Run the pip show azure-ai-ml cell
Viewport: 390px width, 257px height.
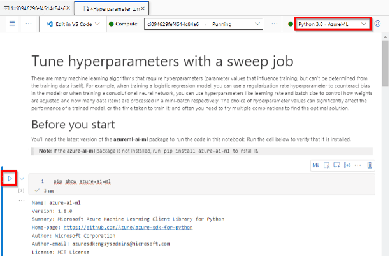click(10, 178)
